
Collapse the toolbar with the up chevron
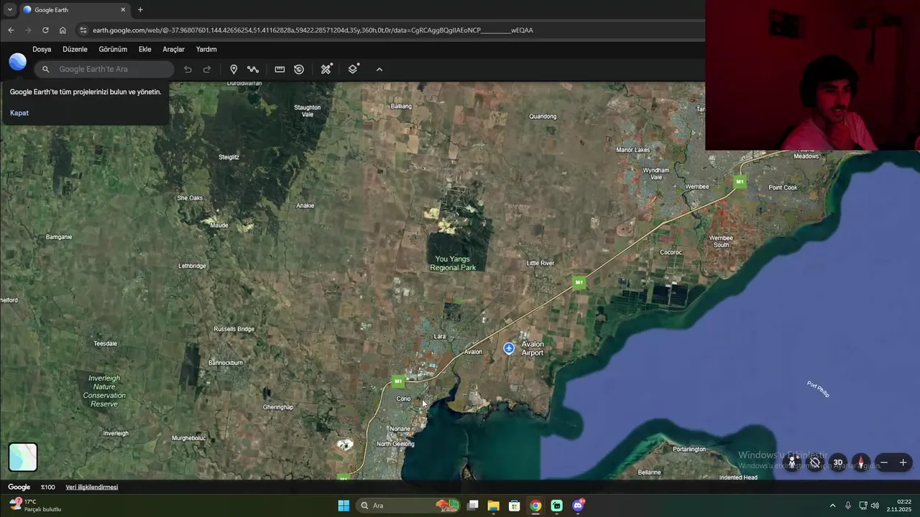(x=379, y=70)
